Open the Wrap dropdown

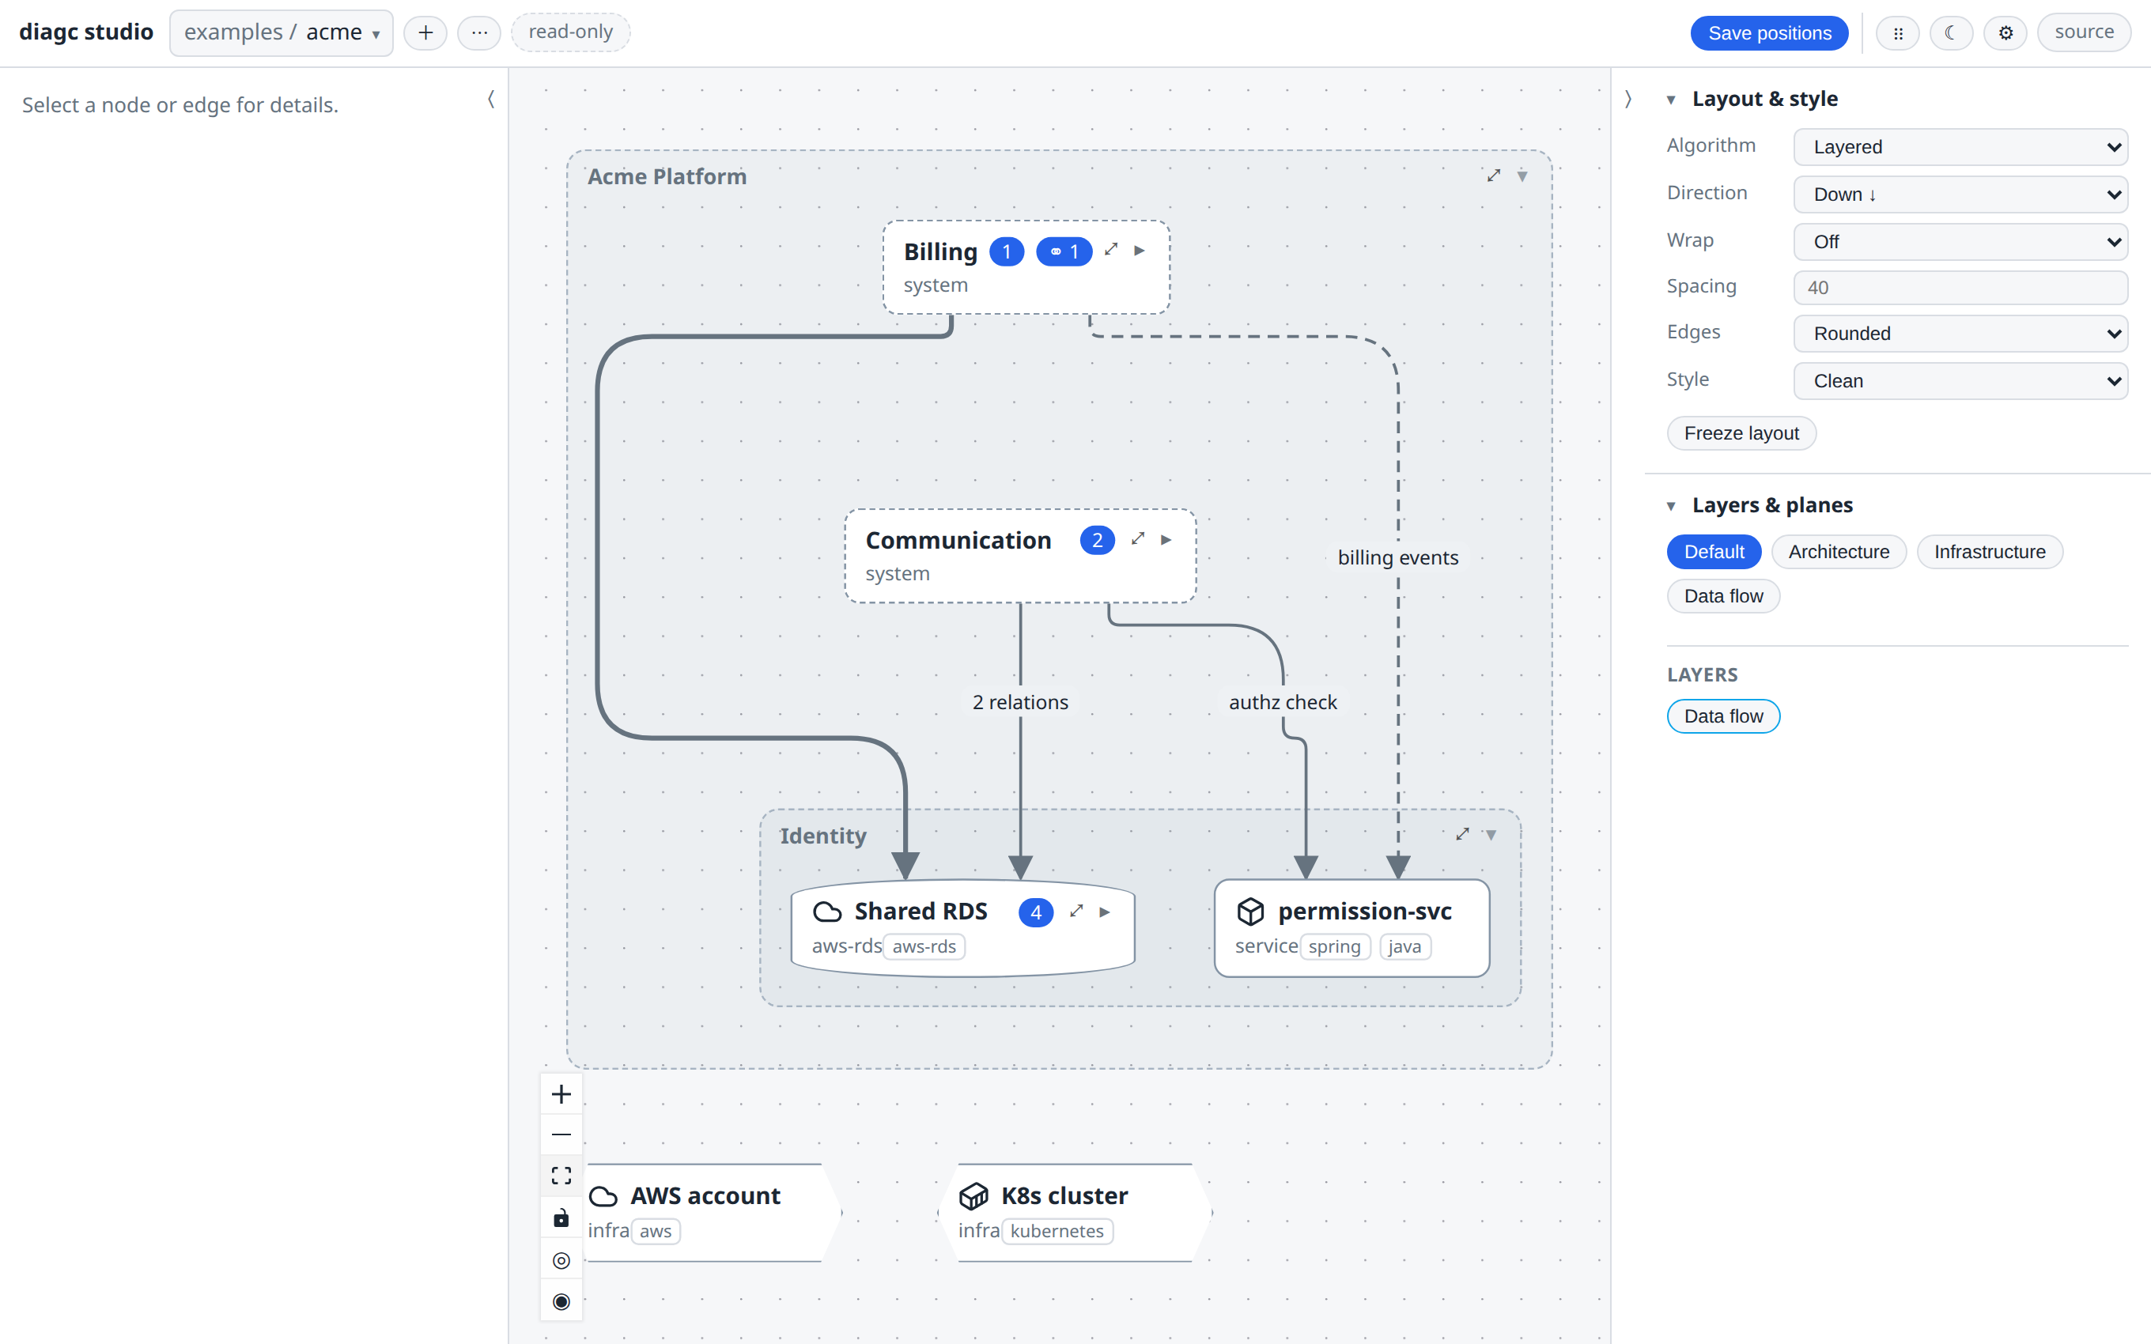(x=1960, y=242)
